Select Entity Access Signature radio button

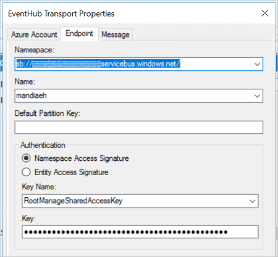tap(26, 172)
